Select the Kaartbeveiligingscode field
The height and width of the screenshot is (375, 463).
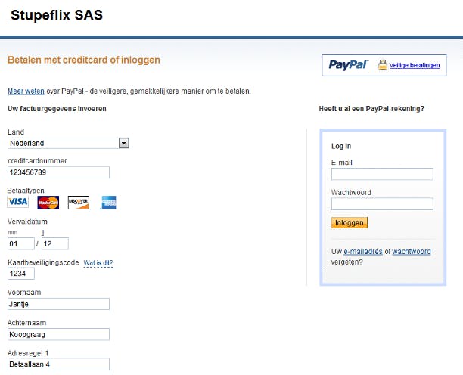coord(20,274)
